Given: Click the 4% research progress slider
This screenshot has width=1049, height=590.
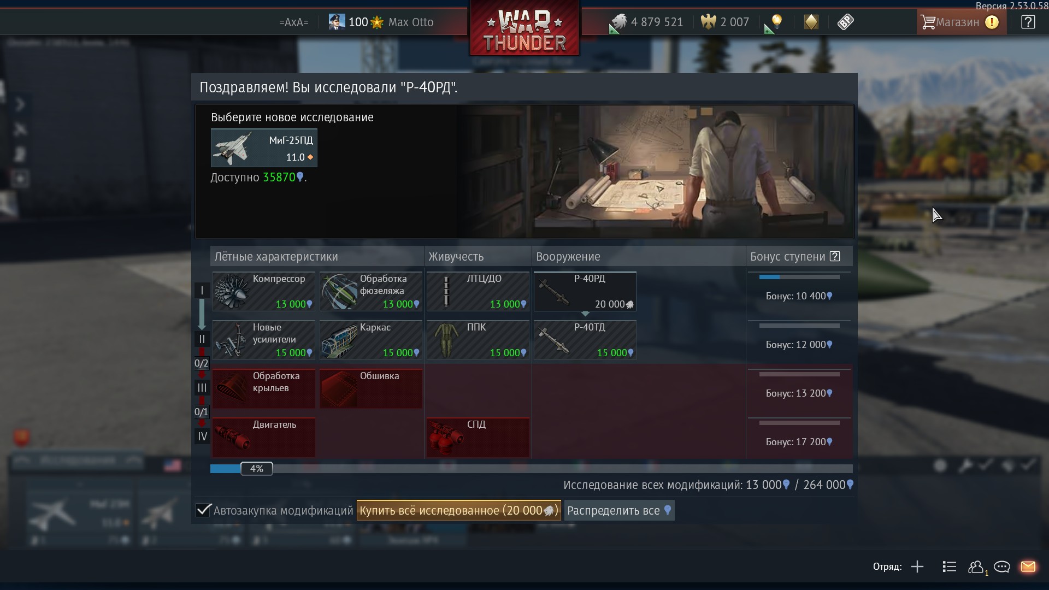Looking at the screenshot, I should (256, 469).
